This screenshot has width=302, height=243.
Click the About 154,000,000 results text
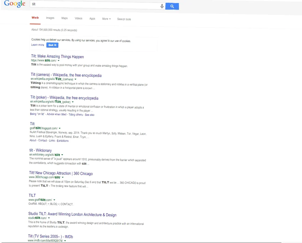tap(54, 30)
